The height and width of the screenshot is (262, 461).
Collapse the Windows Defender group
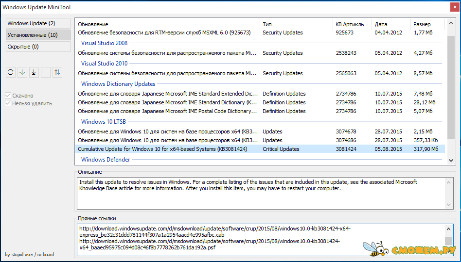pos(106,160)
